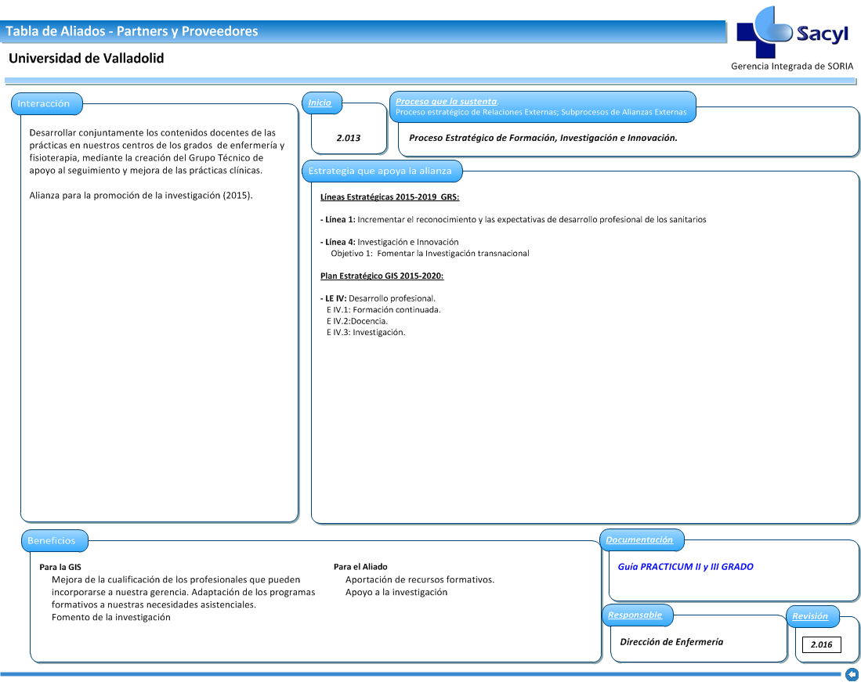Click the text "Gerencia Integrada de SORIA"
The height and width of the screenshot is (682, 861).
click(792, 67)
